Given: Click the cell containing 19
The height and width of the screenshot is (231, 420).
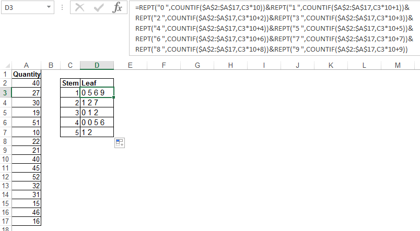Looking at the screenshot, I should pyautogui.click(x=26, y=113).
